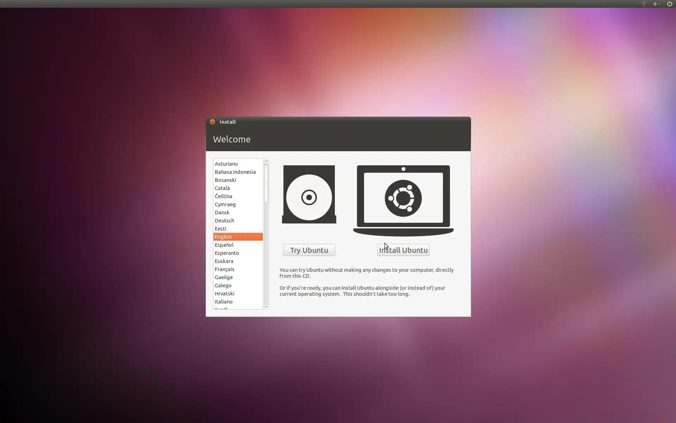
Task: Click the language list scrollbar handle
Action: click(267, 184)
